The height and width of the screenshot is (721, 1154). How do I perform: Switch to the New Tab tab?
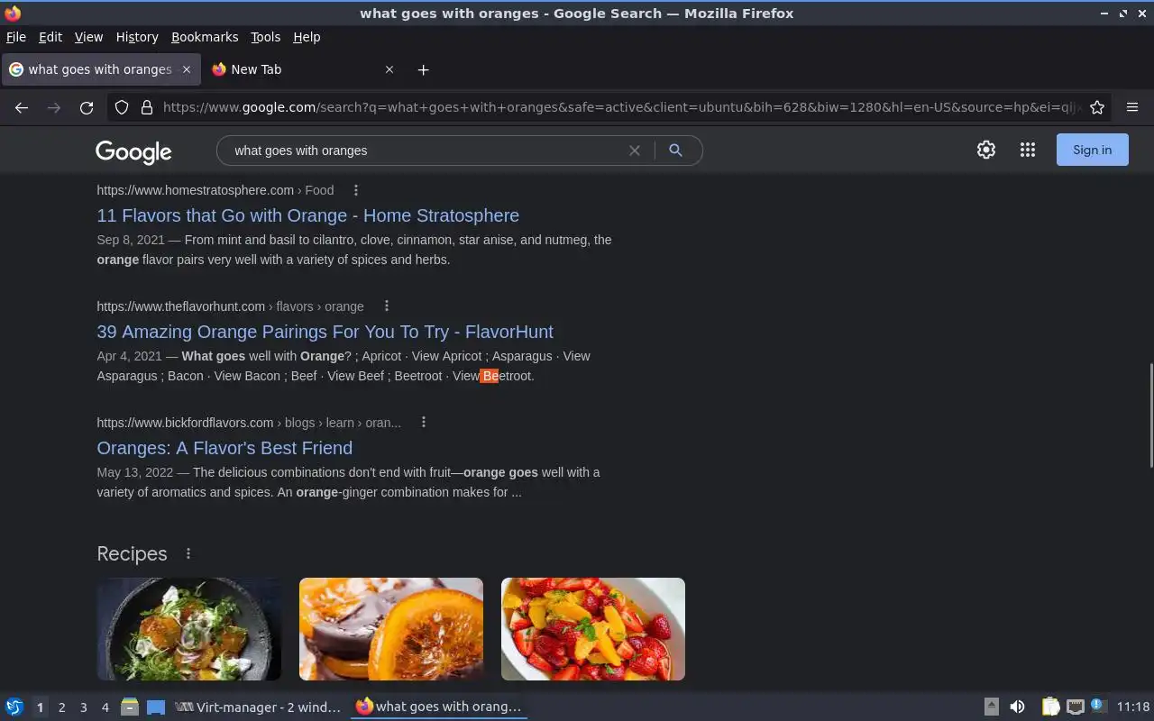coord(303,69)
